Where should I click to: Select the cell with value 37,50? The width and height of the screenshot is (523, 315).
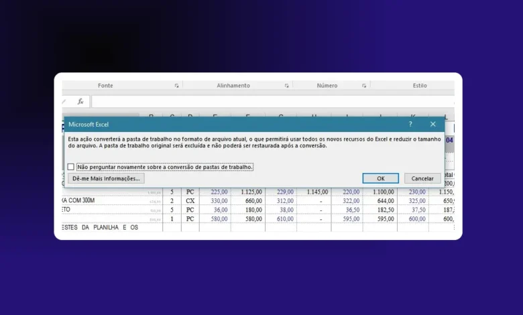pos(413,210)
